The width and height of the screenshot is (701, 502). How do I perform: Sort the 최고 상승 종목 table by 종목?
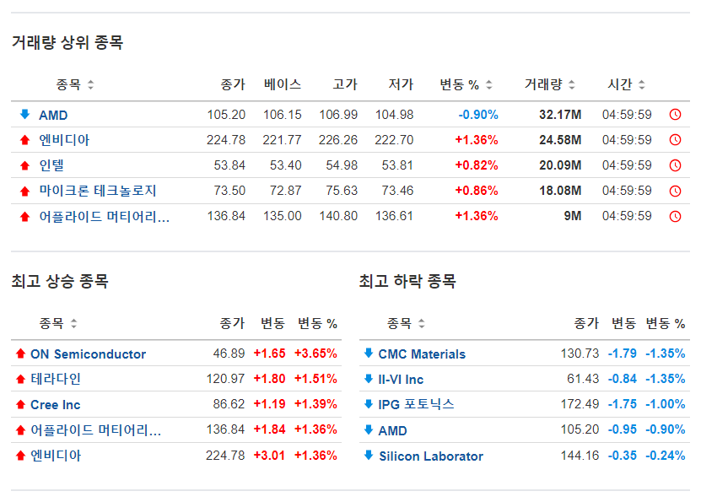(73, 323)
